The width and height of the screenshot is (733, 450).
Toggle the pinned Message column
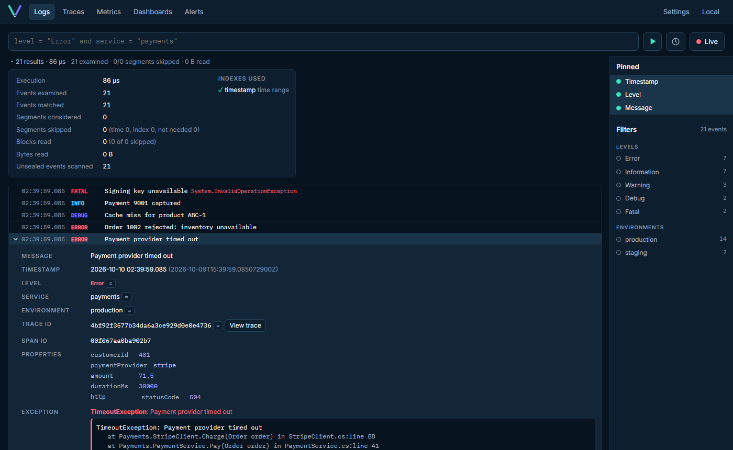click(x=671, y=108)
